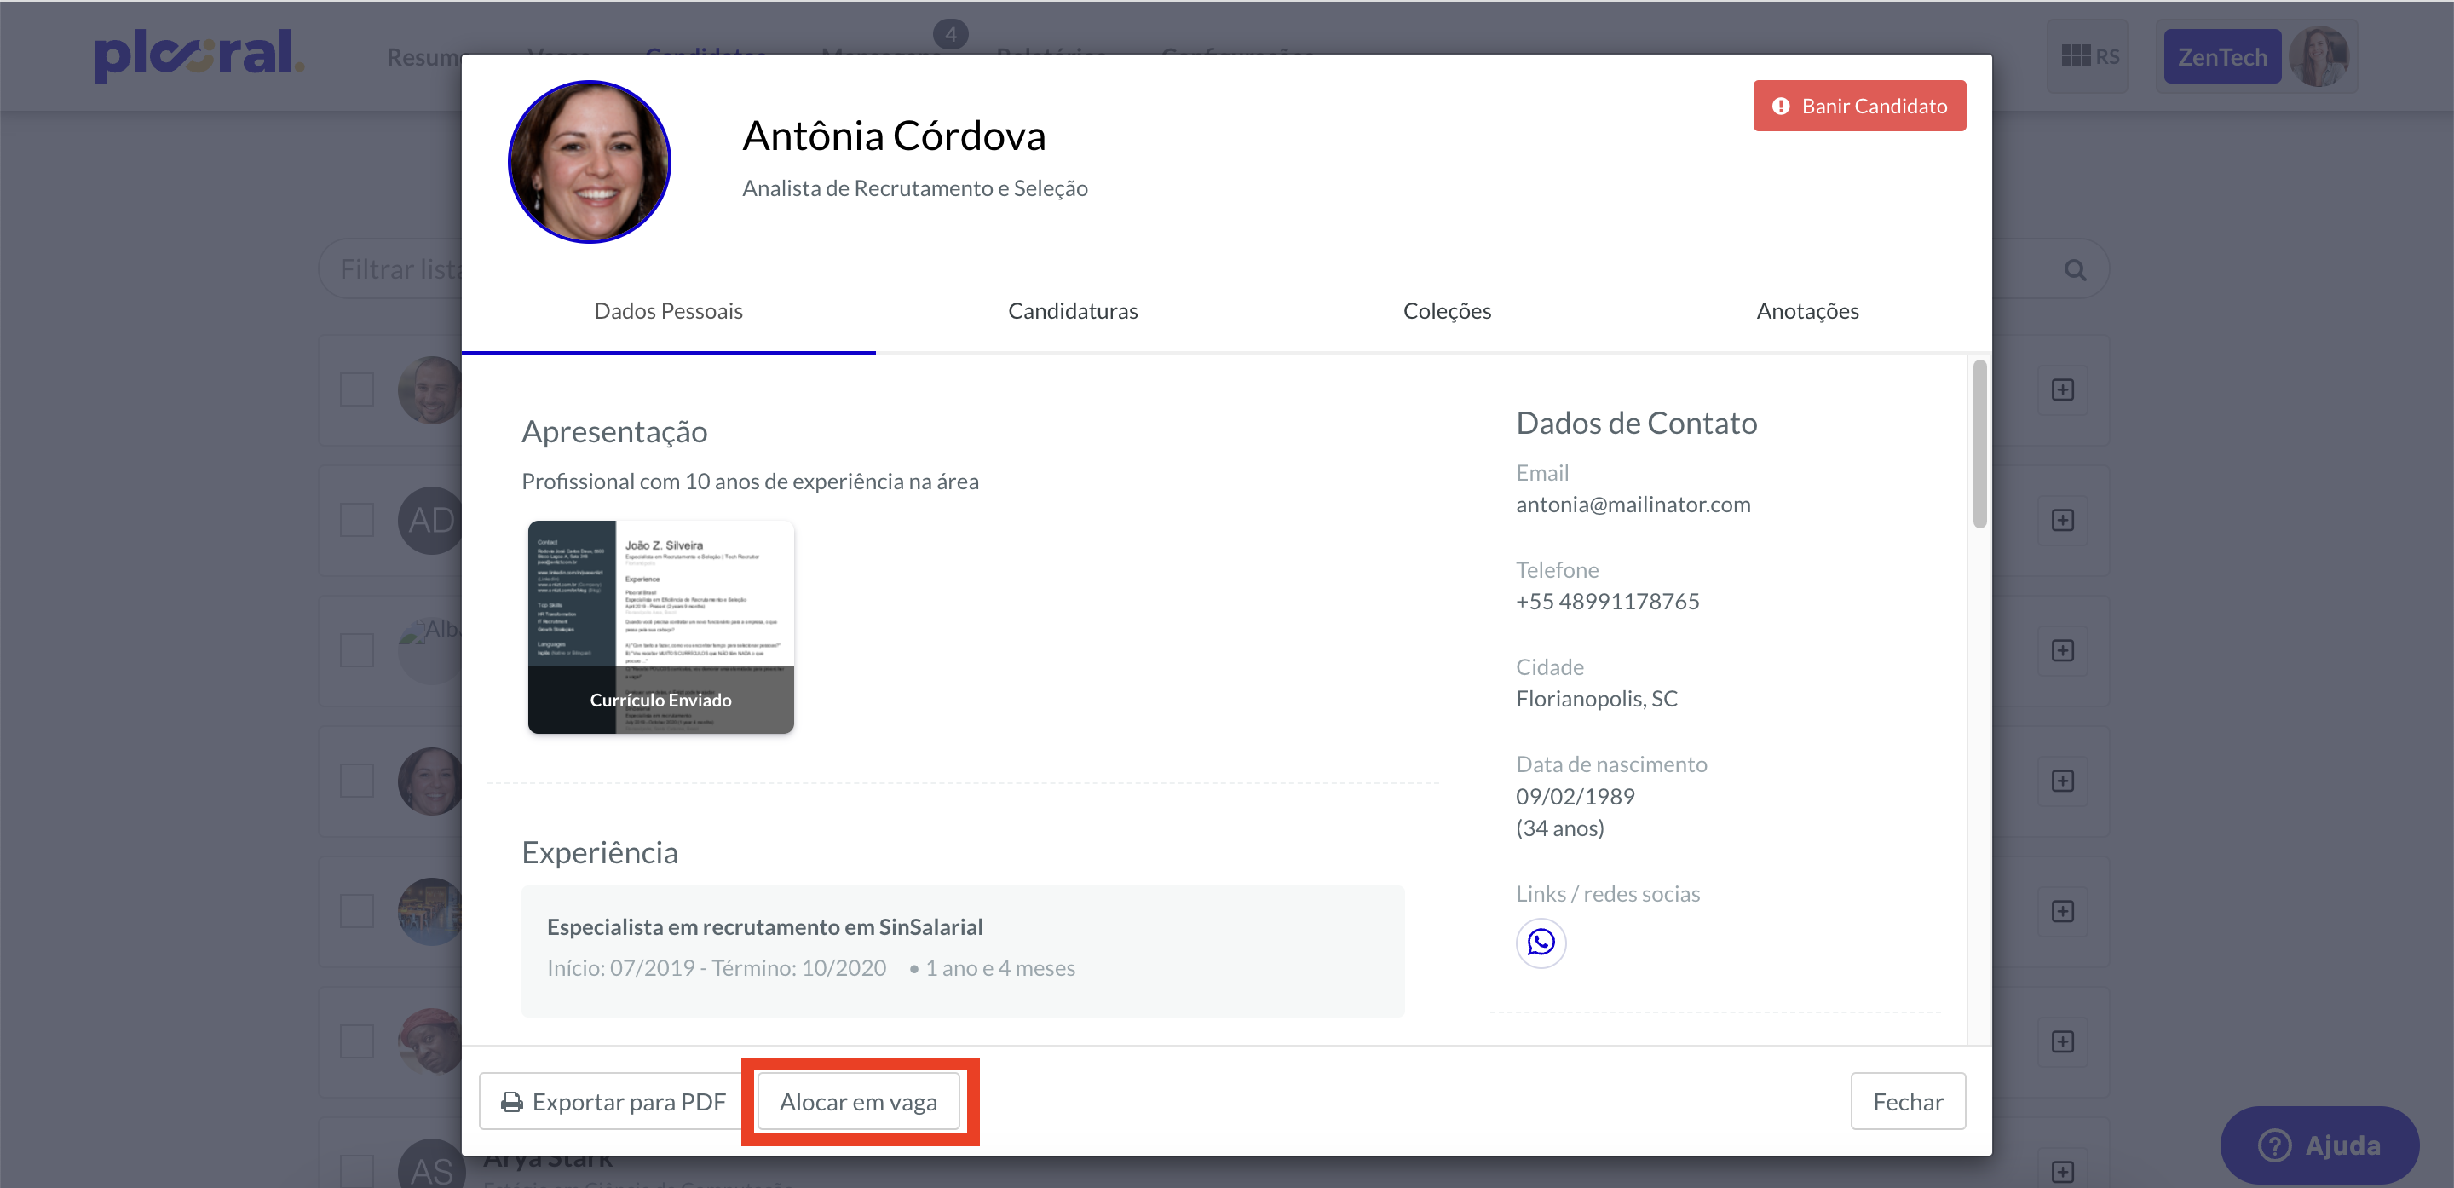Click the add icon on fifth candidate row
Image resolution: width=2454 pixels, height=1188 pixels.
pos(2062,912)
